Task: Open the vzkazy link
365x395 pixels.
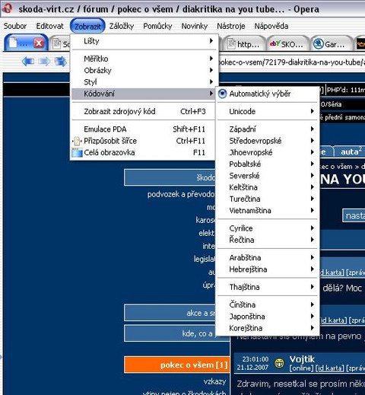Action: coord(214,381)
